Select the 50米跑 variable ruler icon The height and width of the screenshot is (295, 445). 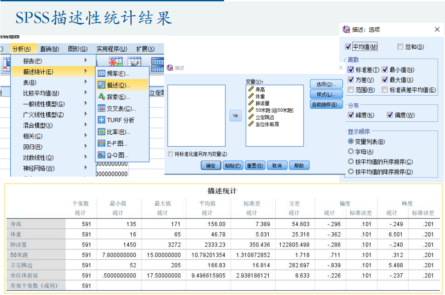coord(251,110)
